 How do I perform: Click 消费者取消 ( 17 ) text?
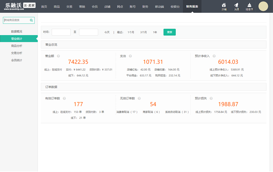[127, 112]
